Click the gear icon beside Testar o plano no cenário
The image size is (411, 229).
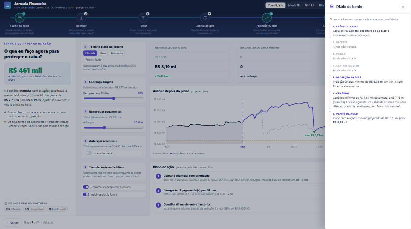point(85,47)
